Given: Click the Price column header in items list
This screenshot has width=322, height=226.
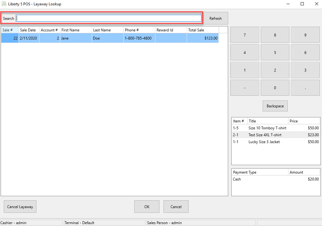Looking at the screenshot, I should click(x=304, y=121).
